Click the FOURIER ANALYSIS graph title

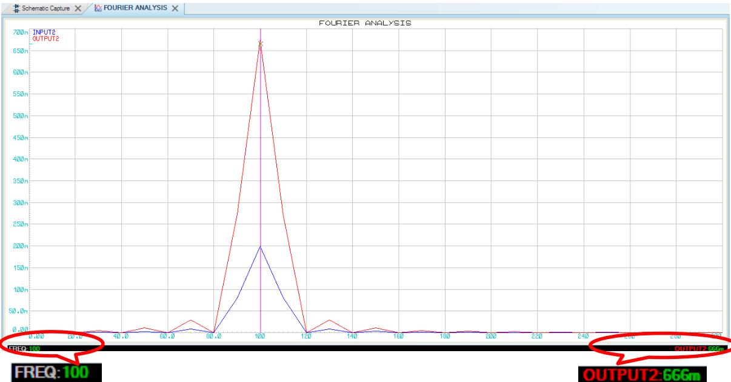pyautogui.click(x=365, y=24)
